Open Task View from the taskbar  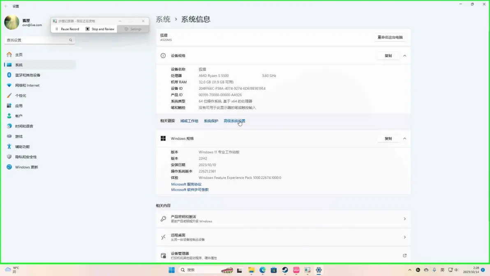pos(239,270)
